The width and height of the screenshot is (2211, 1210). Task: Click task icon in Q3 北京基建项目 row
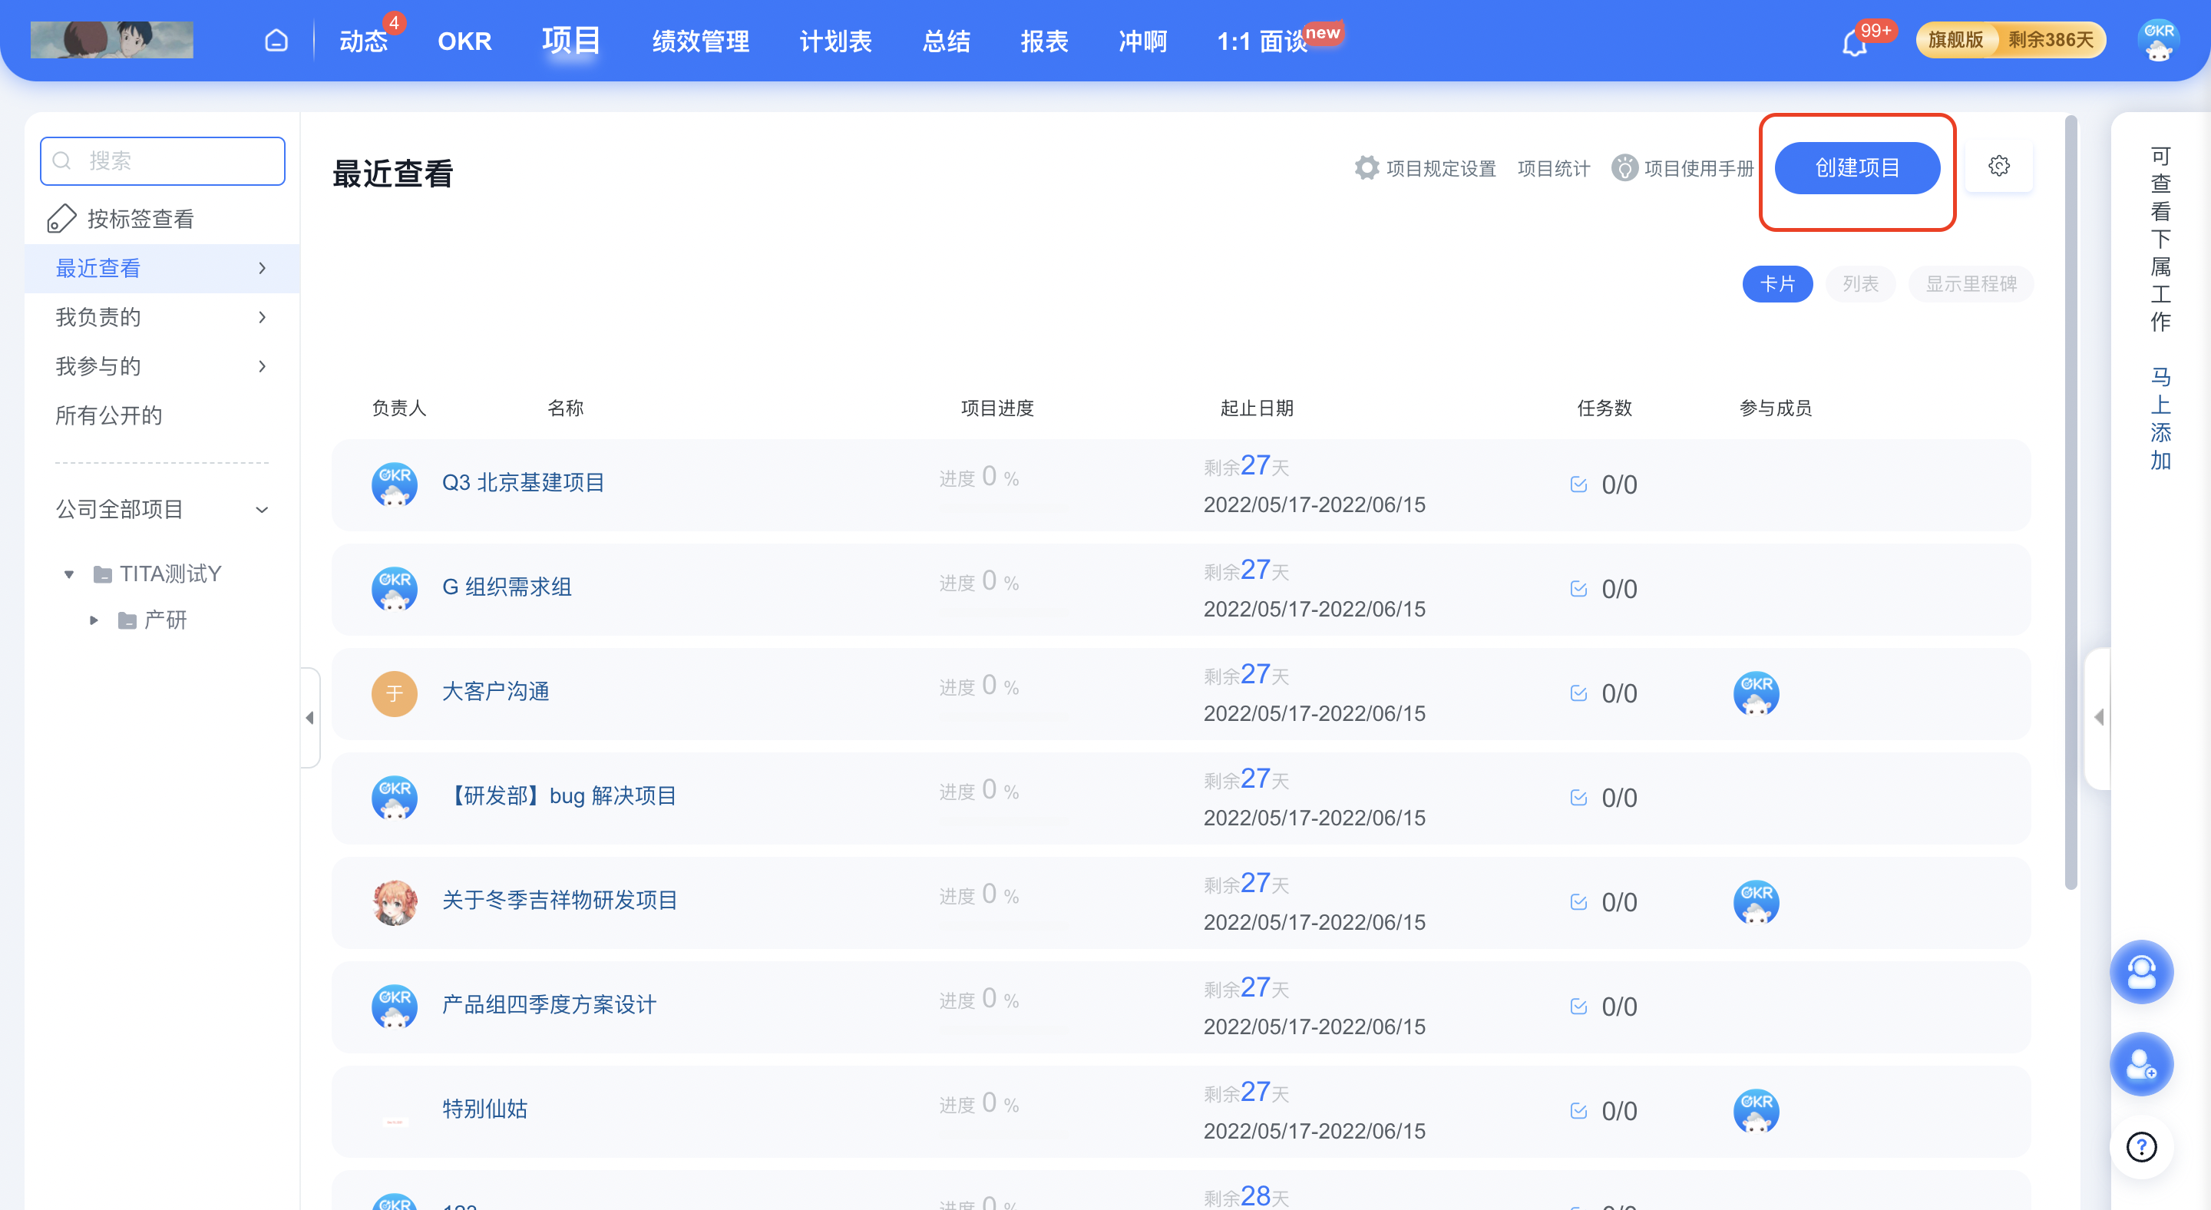pos(1578,484)
